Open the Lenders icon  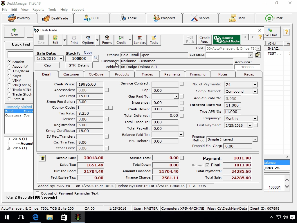click(x=140, y=40)
